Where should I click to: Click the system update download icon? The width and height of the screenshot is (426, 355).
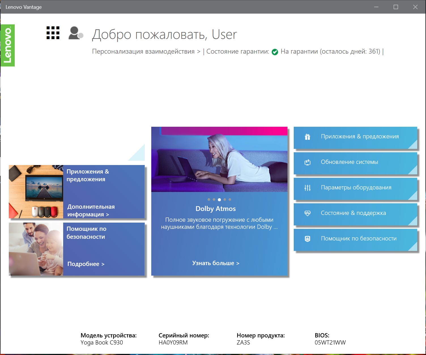click(308, 162)
